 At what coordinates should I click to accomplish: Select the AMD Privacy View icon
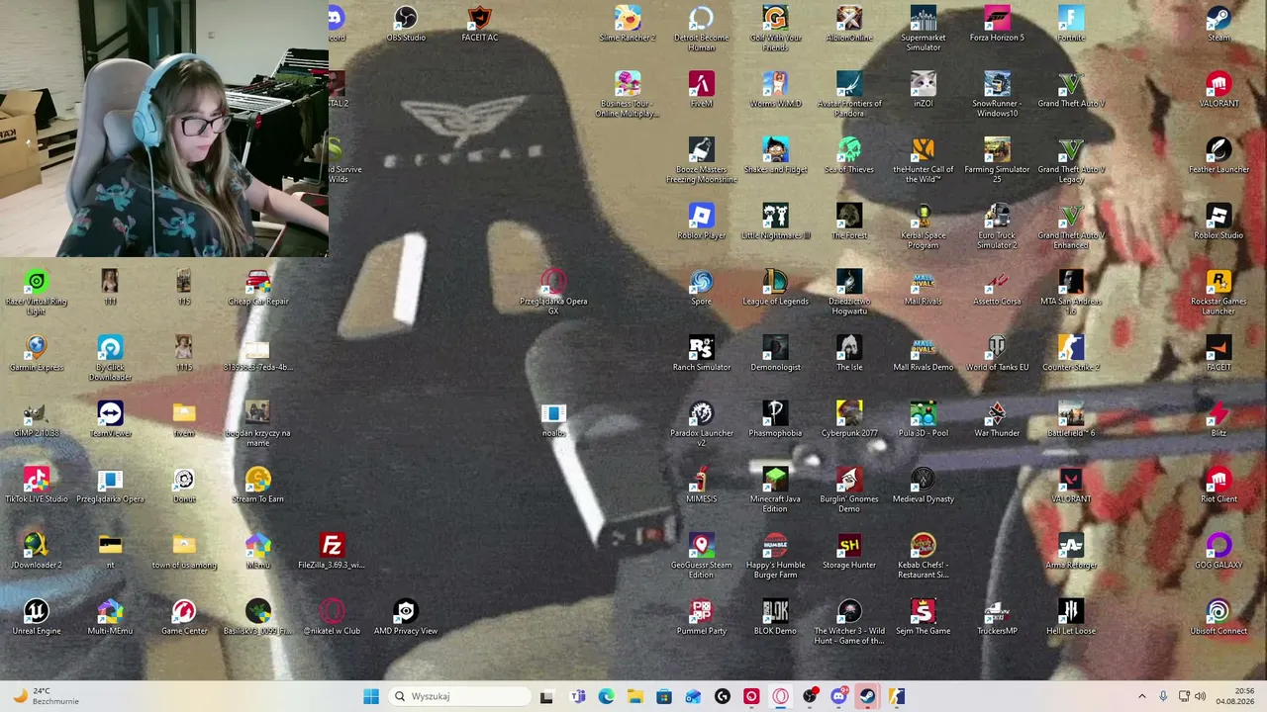tap(405, 617)
